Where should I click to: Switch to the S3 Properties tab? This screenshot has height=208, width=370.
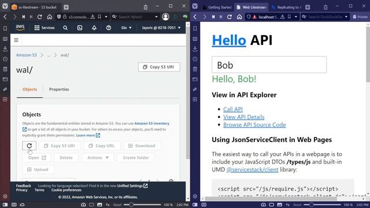tap(59, 90)
